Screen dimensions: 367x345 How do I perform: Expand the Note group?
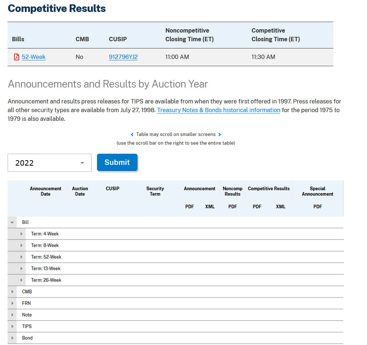[x=12, y=315]
